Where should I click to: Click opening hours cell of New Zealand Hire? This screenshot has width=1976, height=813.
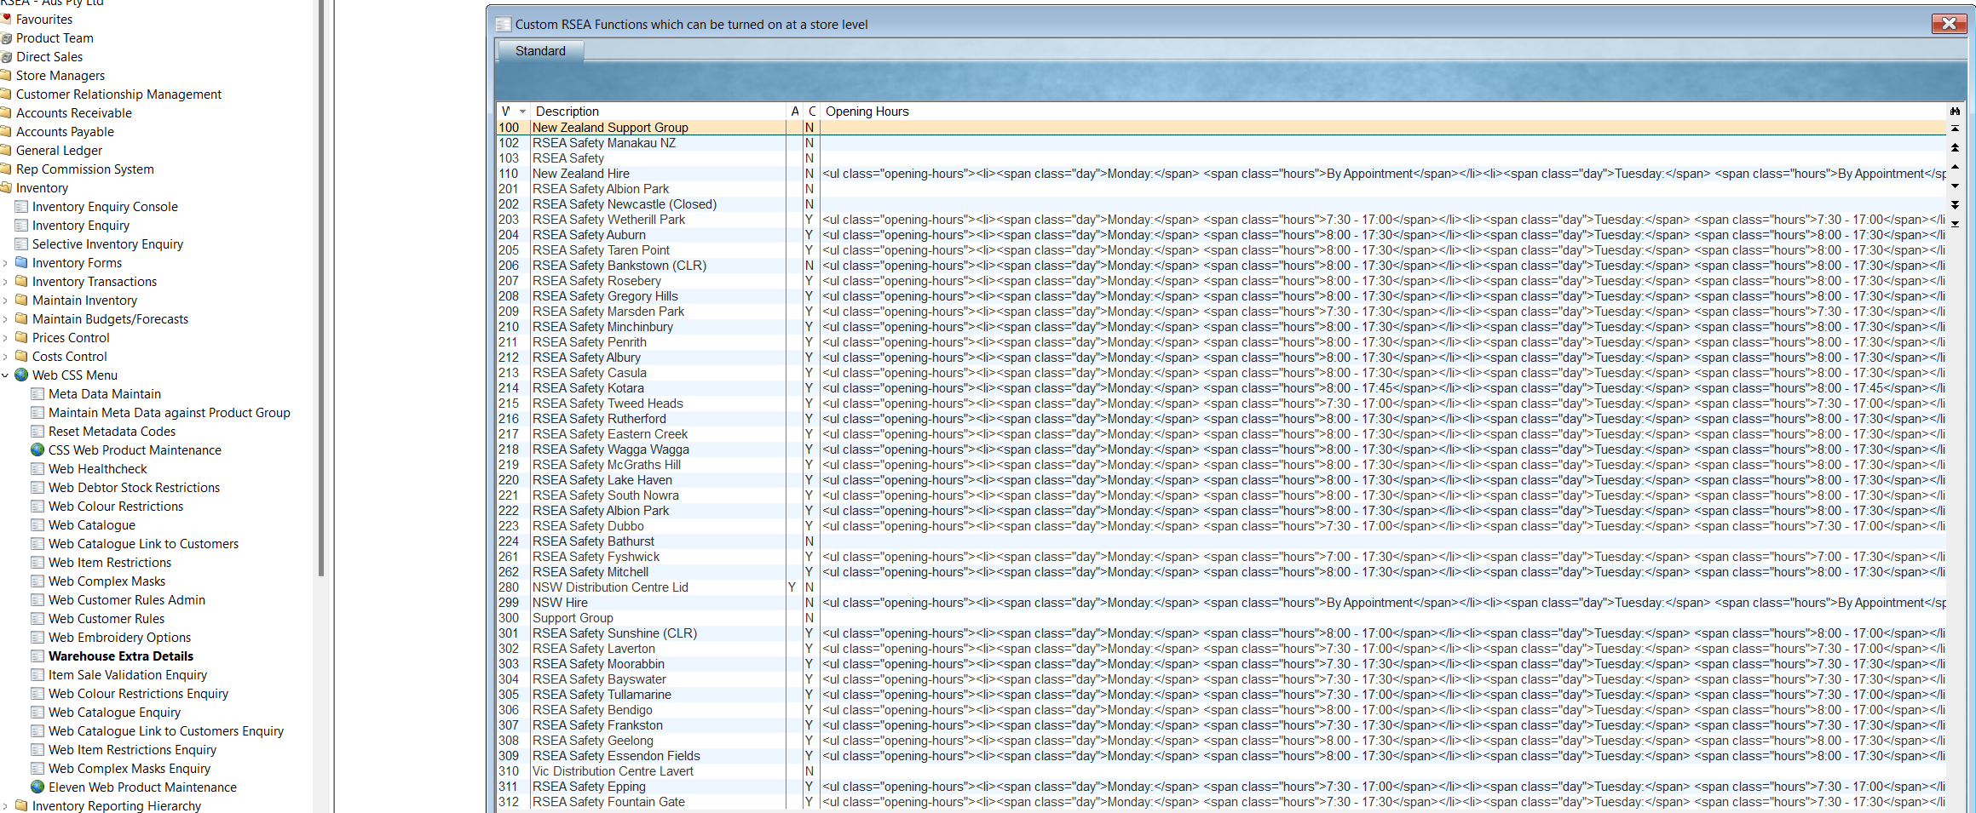click(x=1383, y=173)
